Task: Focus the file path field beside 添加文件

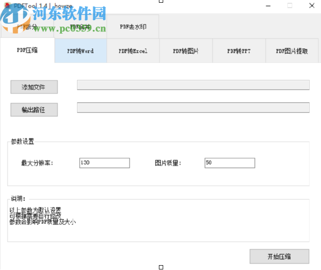Action: click(x=193, y=85)
